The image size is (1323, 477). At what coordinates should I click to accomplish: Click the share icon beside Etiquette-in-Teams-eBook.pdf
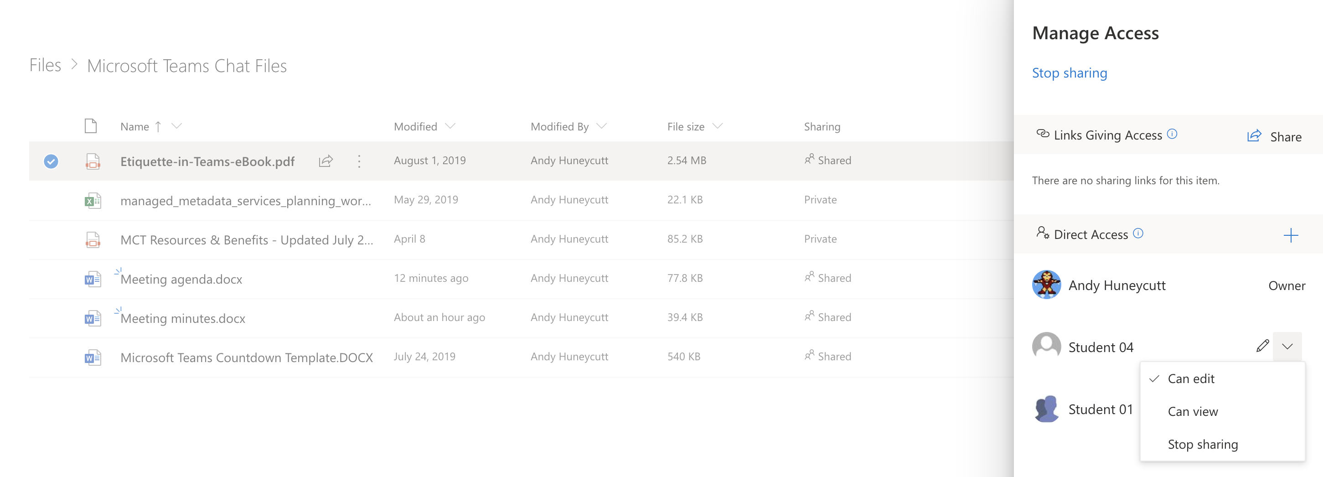pyautogui.click(x=326, y=161)
